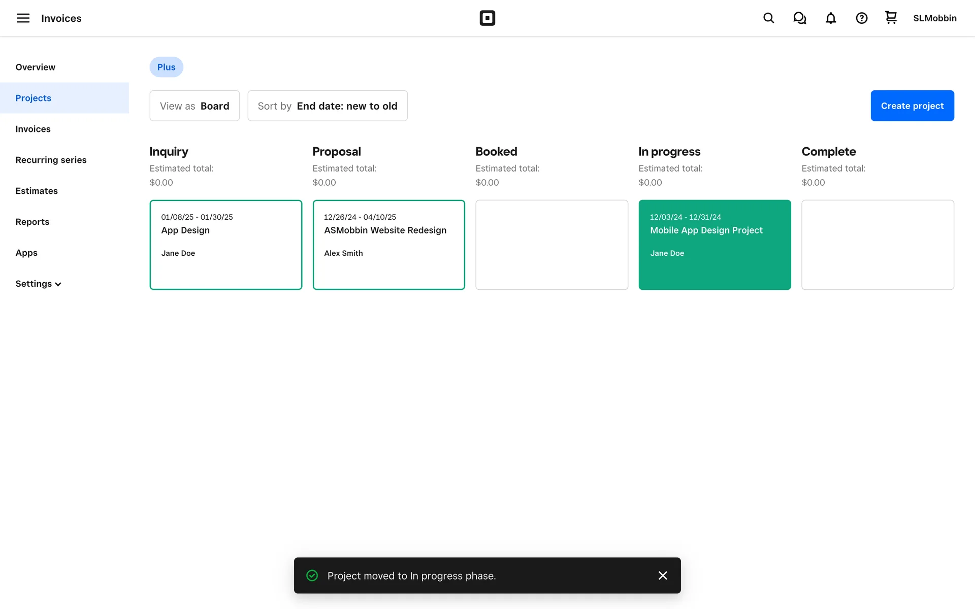The width and height of the screenshot is (975, 609).
Task: Go to Overview in sidebar
Action: pyautogui.click(x=35, y=67)
